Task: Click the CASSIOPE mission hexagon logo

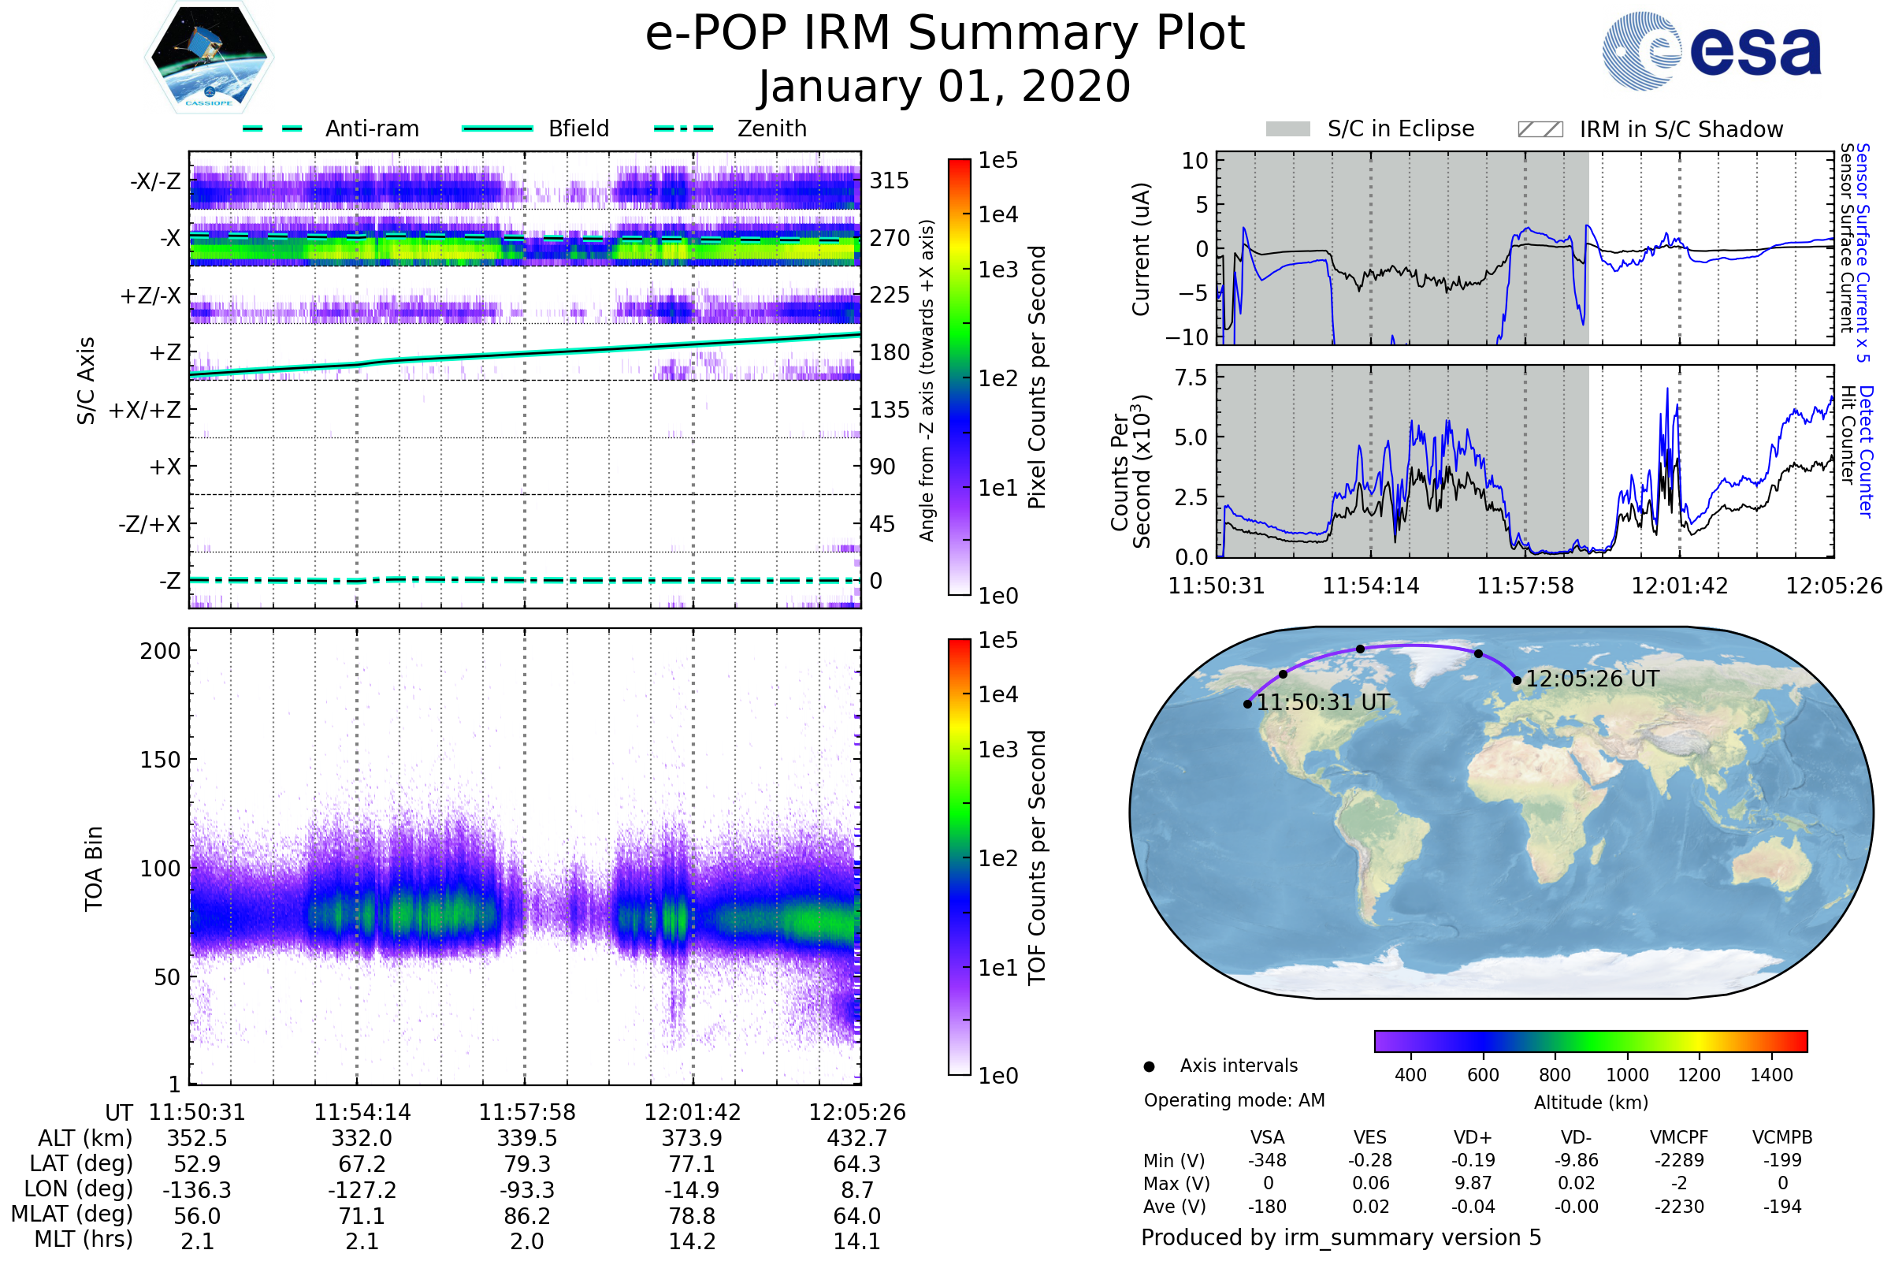Action: (209, 58)
